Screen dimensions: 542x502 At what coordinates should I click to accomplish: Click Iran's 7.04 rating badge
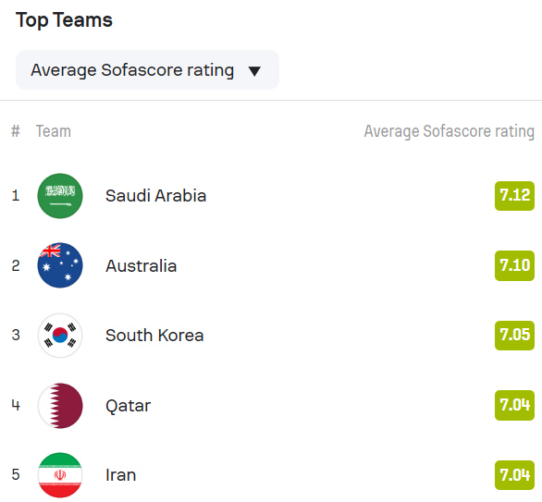pyautogui.click(x=514, y=475)
